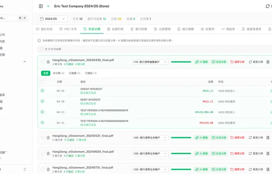Click 生成分錄 for the 20240531 statement
The width and height of the screenshot is (272, 174).
click(x=219, y=138)
